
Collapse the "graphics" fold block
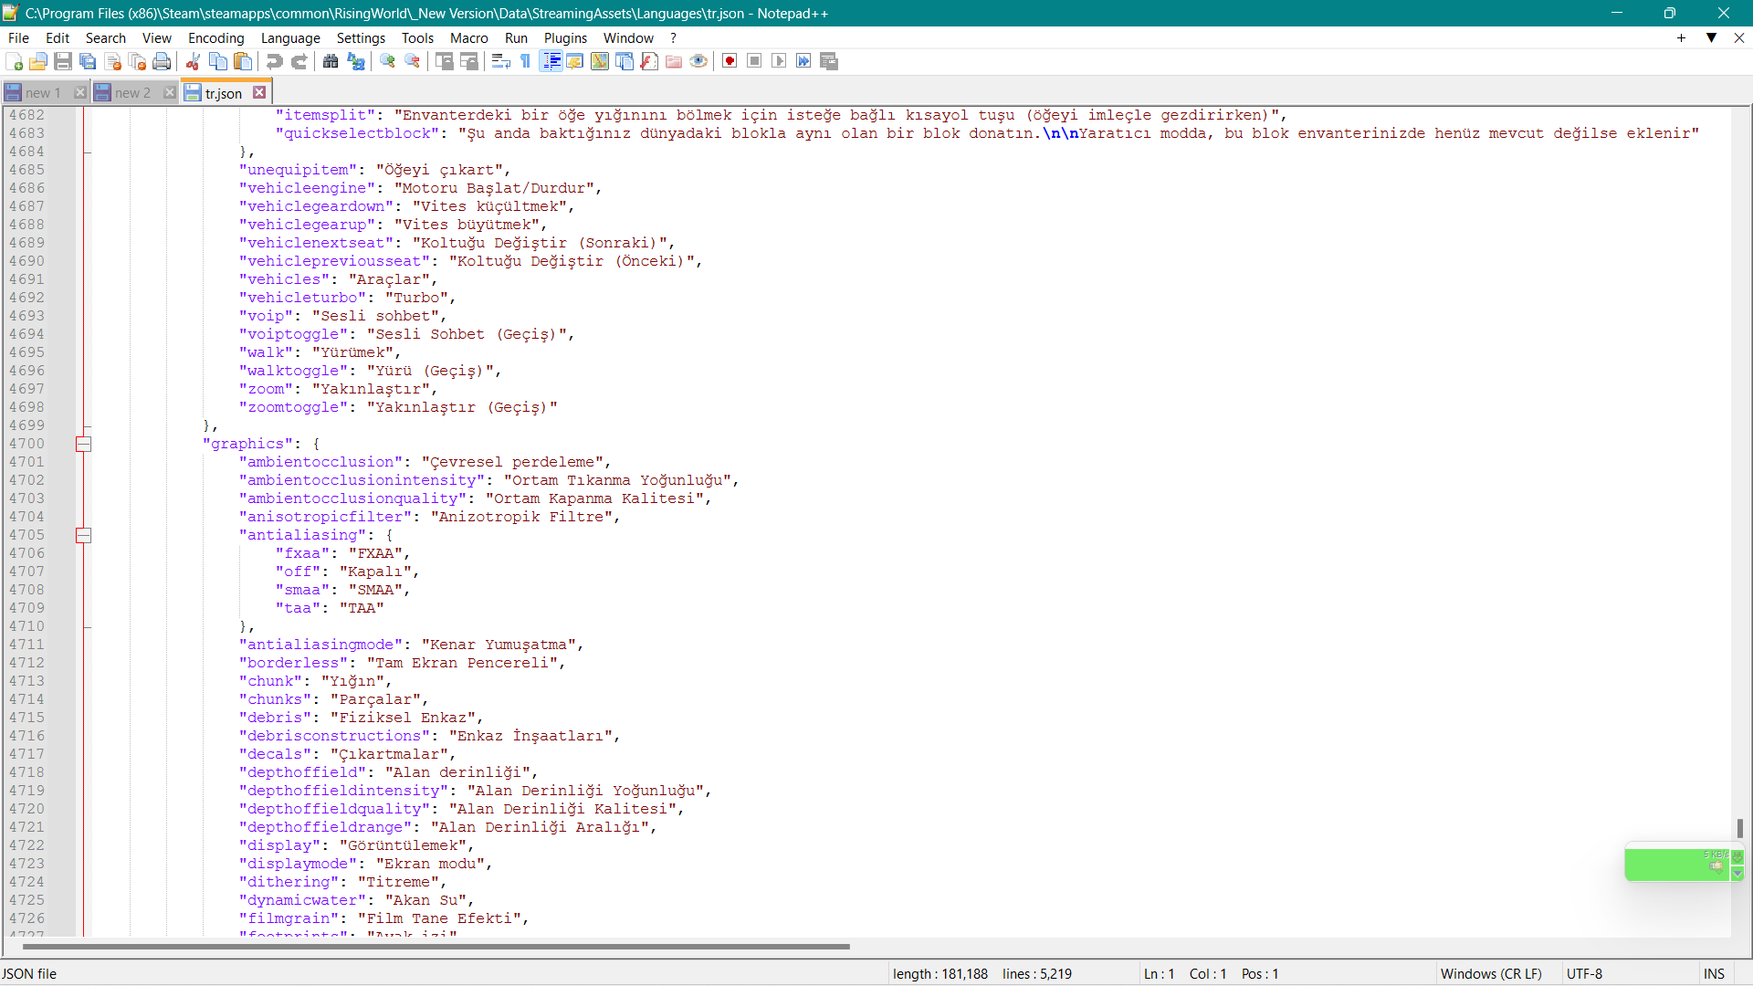(x=83, y=444)
